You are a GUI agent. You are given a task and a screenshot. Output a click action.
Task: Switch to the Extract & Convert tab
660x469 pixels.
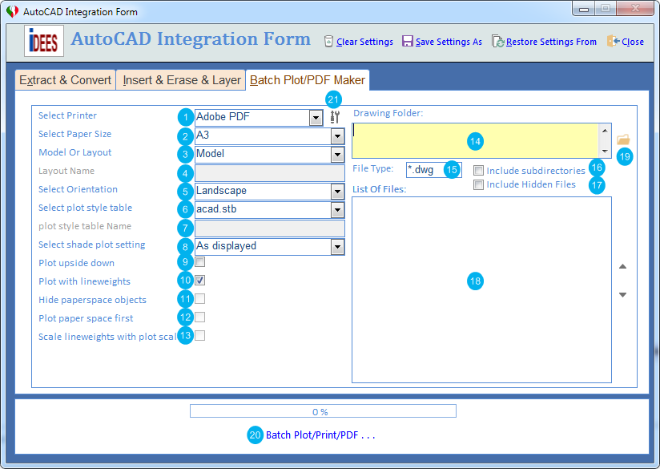coord(65,80)
